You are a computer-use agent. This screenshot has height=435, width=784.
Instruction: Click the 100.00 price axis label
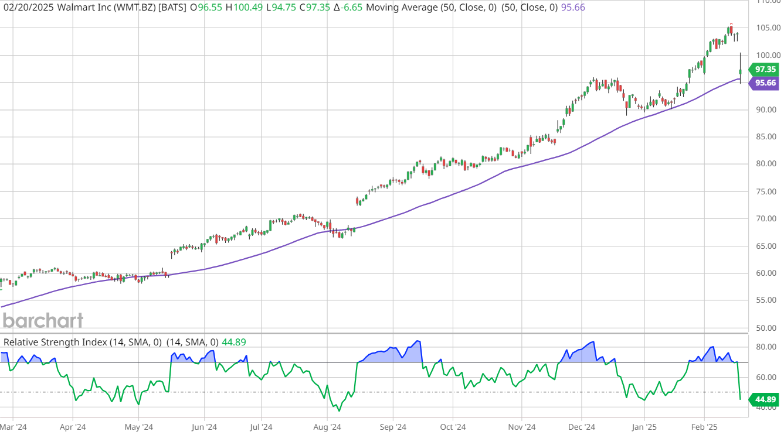coord(768,55)
